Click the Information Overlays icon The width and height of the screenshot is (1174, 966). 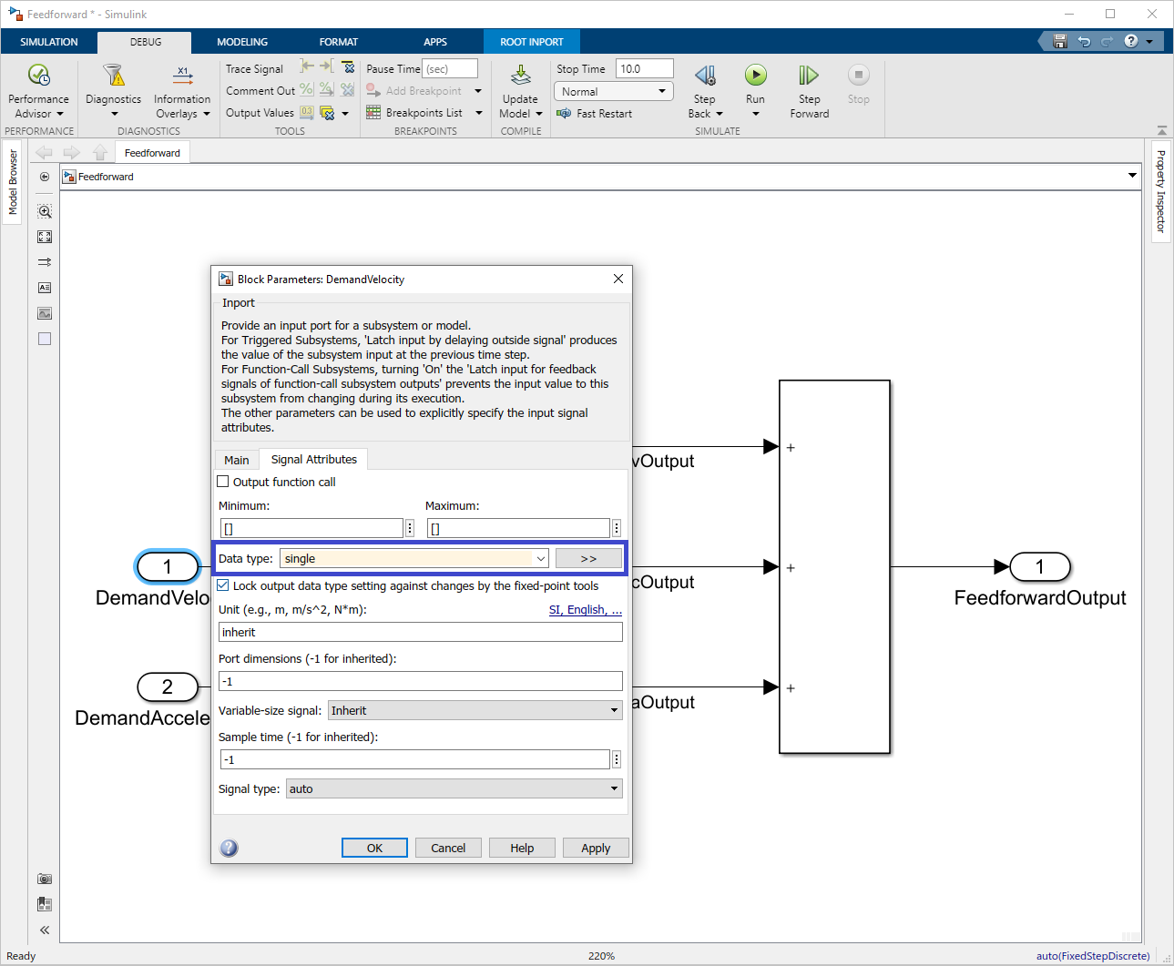(x=182, y=75)
